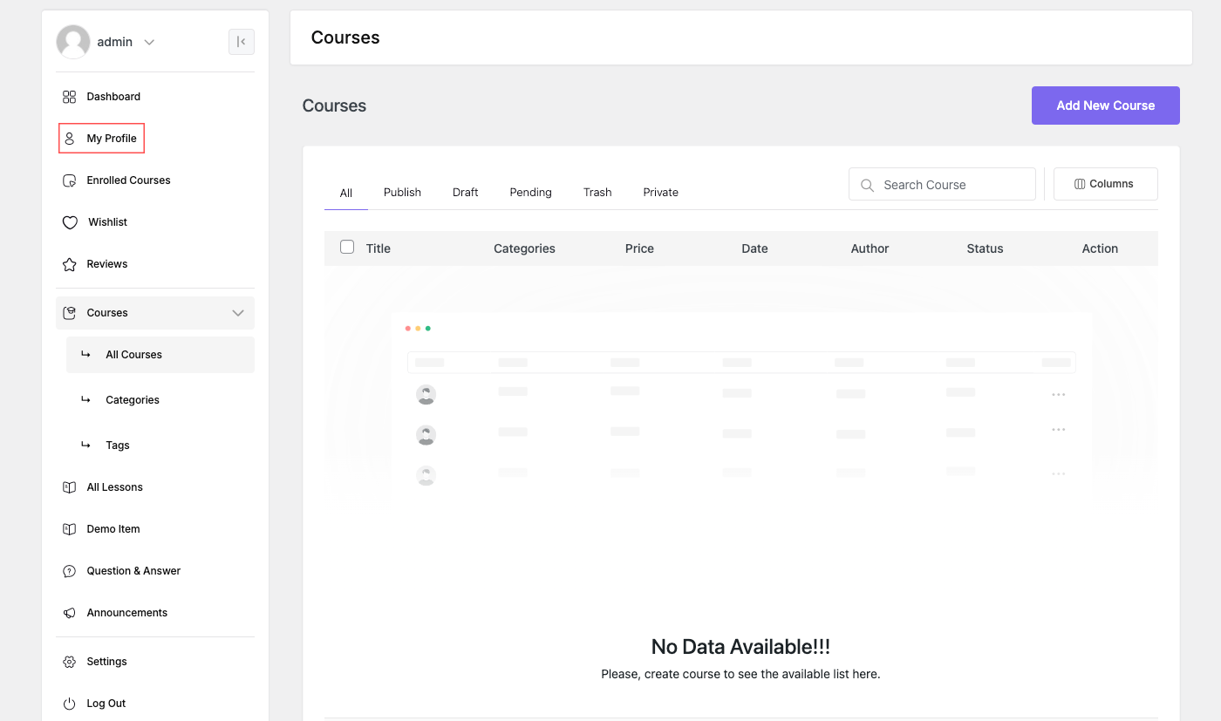
Task: Click the Action column header
Action: (1100, 248)
